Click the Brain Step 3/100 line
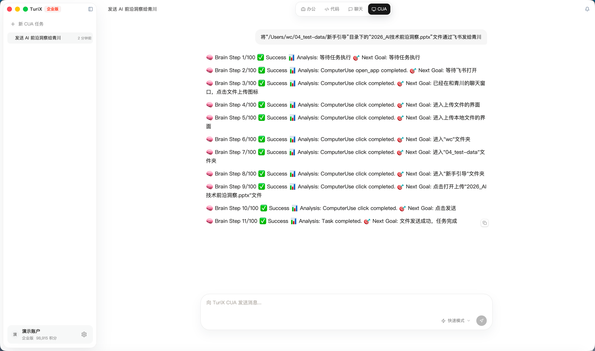The height and width of the screenshot is (351, 595). 346,88
